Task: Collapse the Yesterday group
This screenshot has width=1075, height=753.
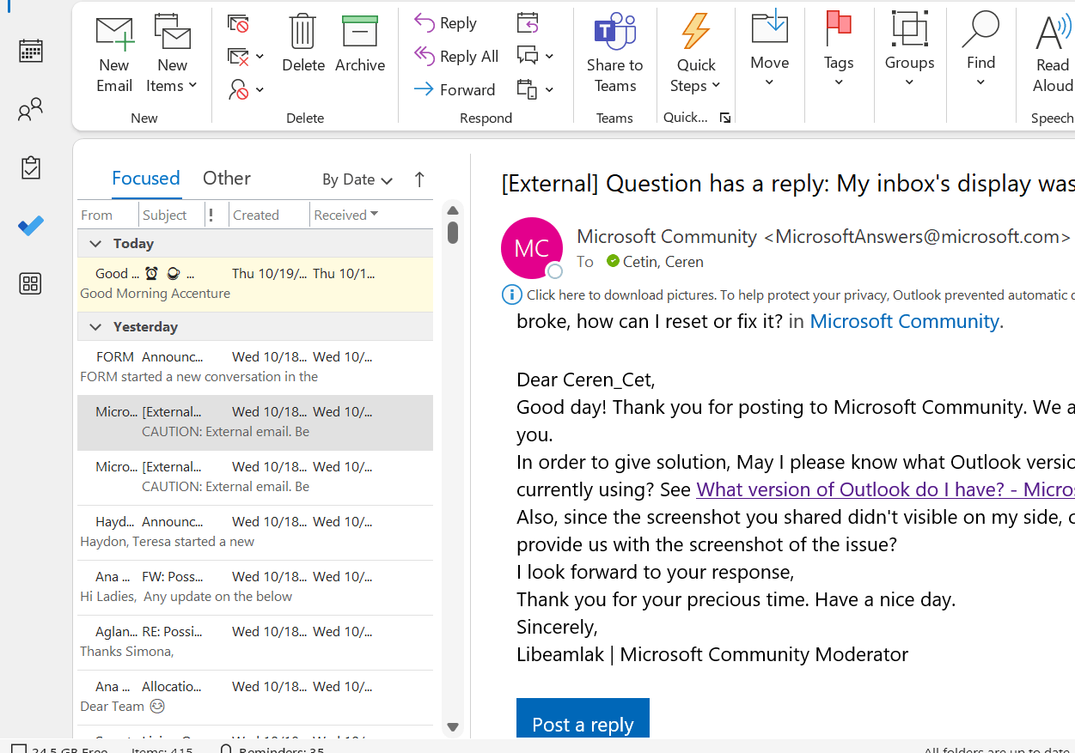Action: (95, 327)
